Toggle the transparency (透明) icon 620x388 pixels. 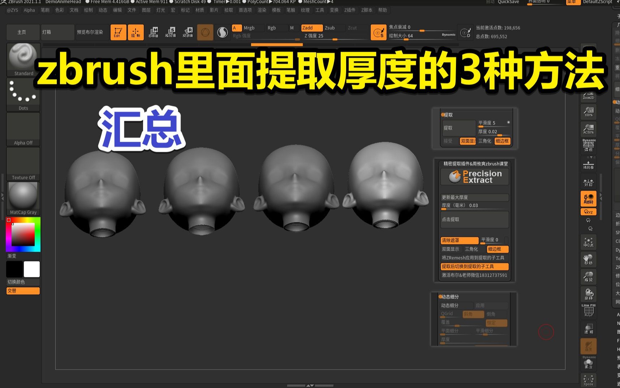(589, 329)
